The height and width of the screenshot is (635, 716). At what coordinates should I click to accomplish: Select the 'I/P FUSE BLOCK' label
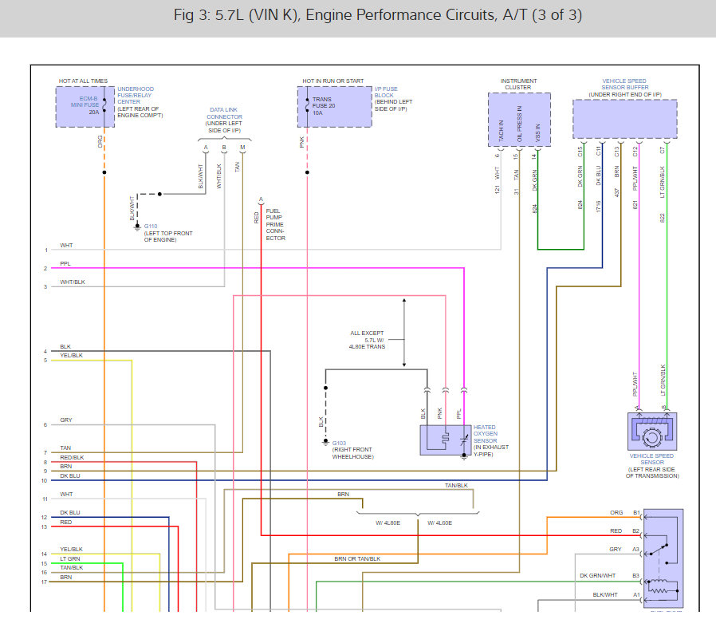click(386, 92)
